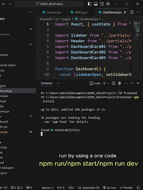Open the n.svg file

coord(18,147)
